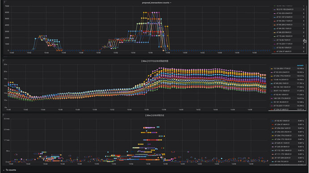Sort legend by the current column header

[x=300, y=65]
